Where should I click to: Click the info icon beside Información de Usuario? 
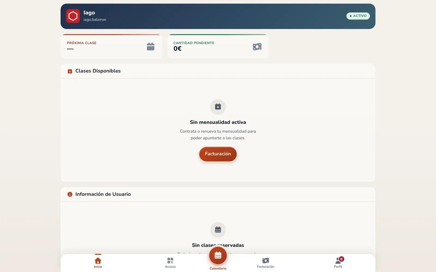(70, 194)
